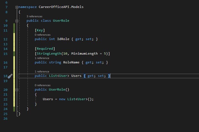The height and width of the screenshot is (132, 199).
Task: Open '0 references' link above IdRole
Action: click(x=42, y=35)
